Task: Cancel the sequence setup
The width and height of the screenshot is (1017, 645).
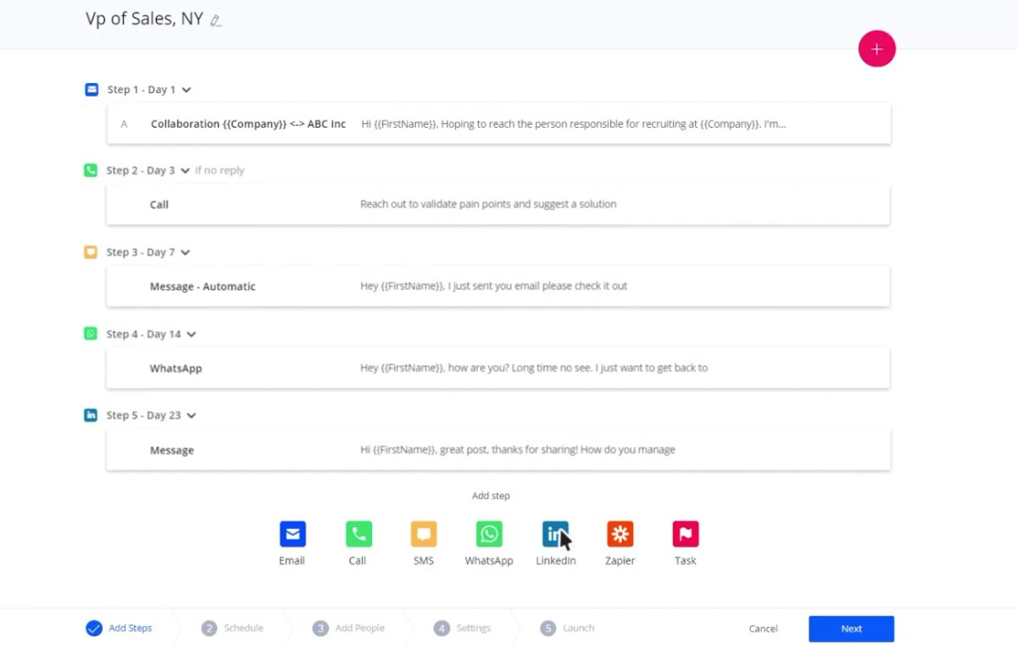Action: coord(763,629)
